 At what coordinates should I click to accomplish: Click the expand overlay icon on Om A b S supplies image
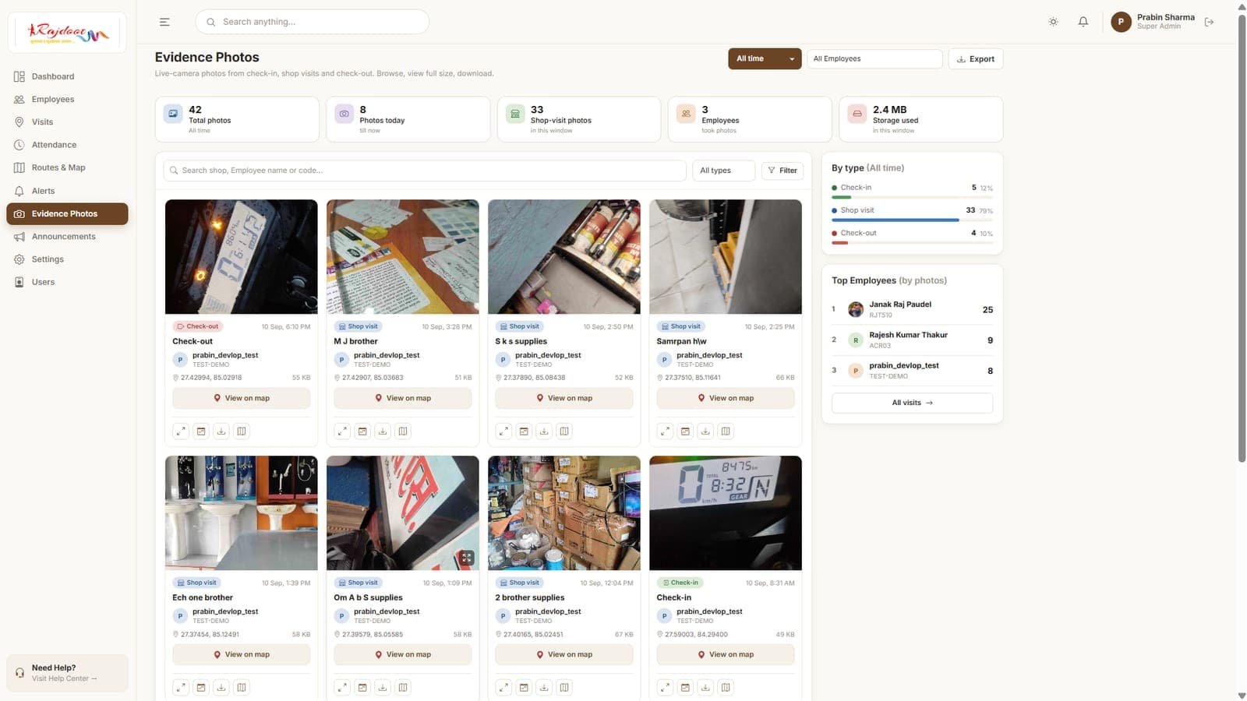(466, 558)
